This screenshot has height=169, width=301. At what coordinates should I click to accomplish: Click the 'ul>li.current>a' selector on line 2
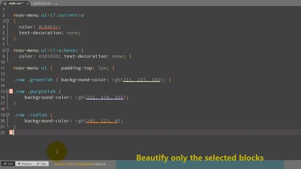63,15
